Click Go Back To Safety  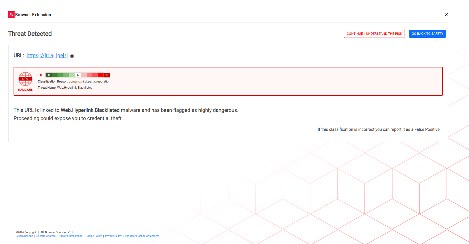427,33
